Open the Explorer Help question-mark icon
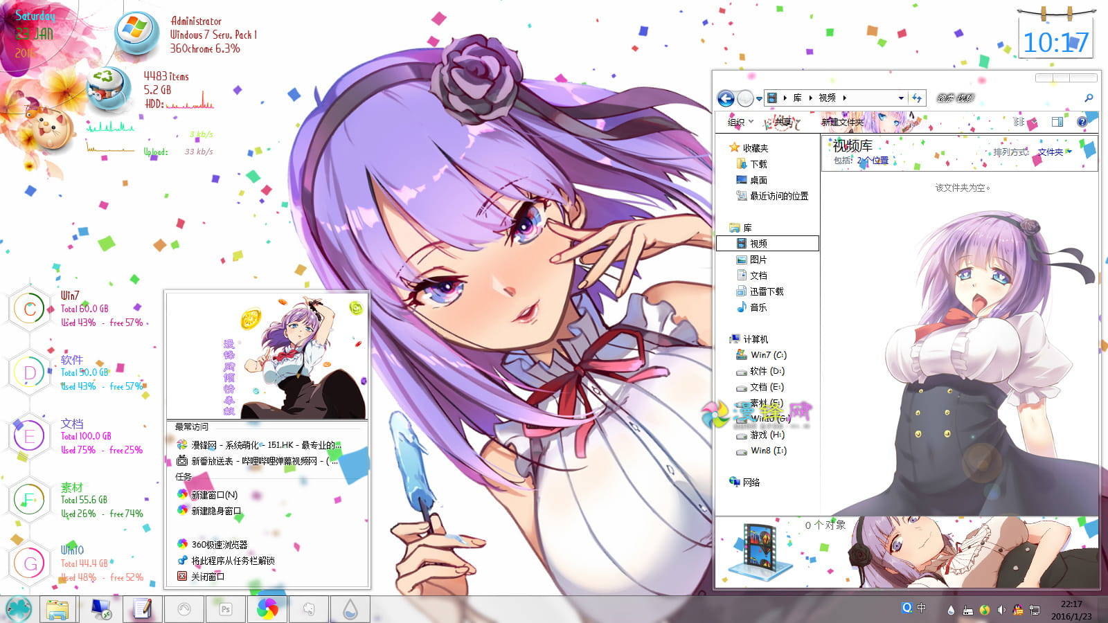This screenshot has width=1108, height=623. 1082,121
